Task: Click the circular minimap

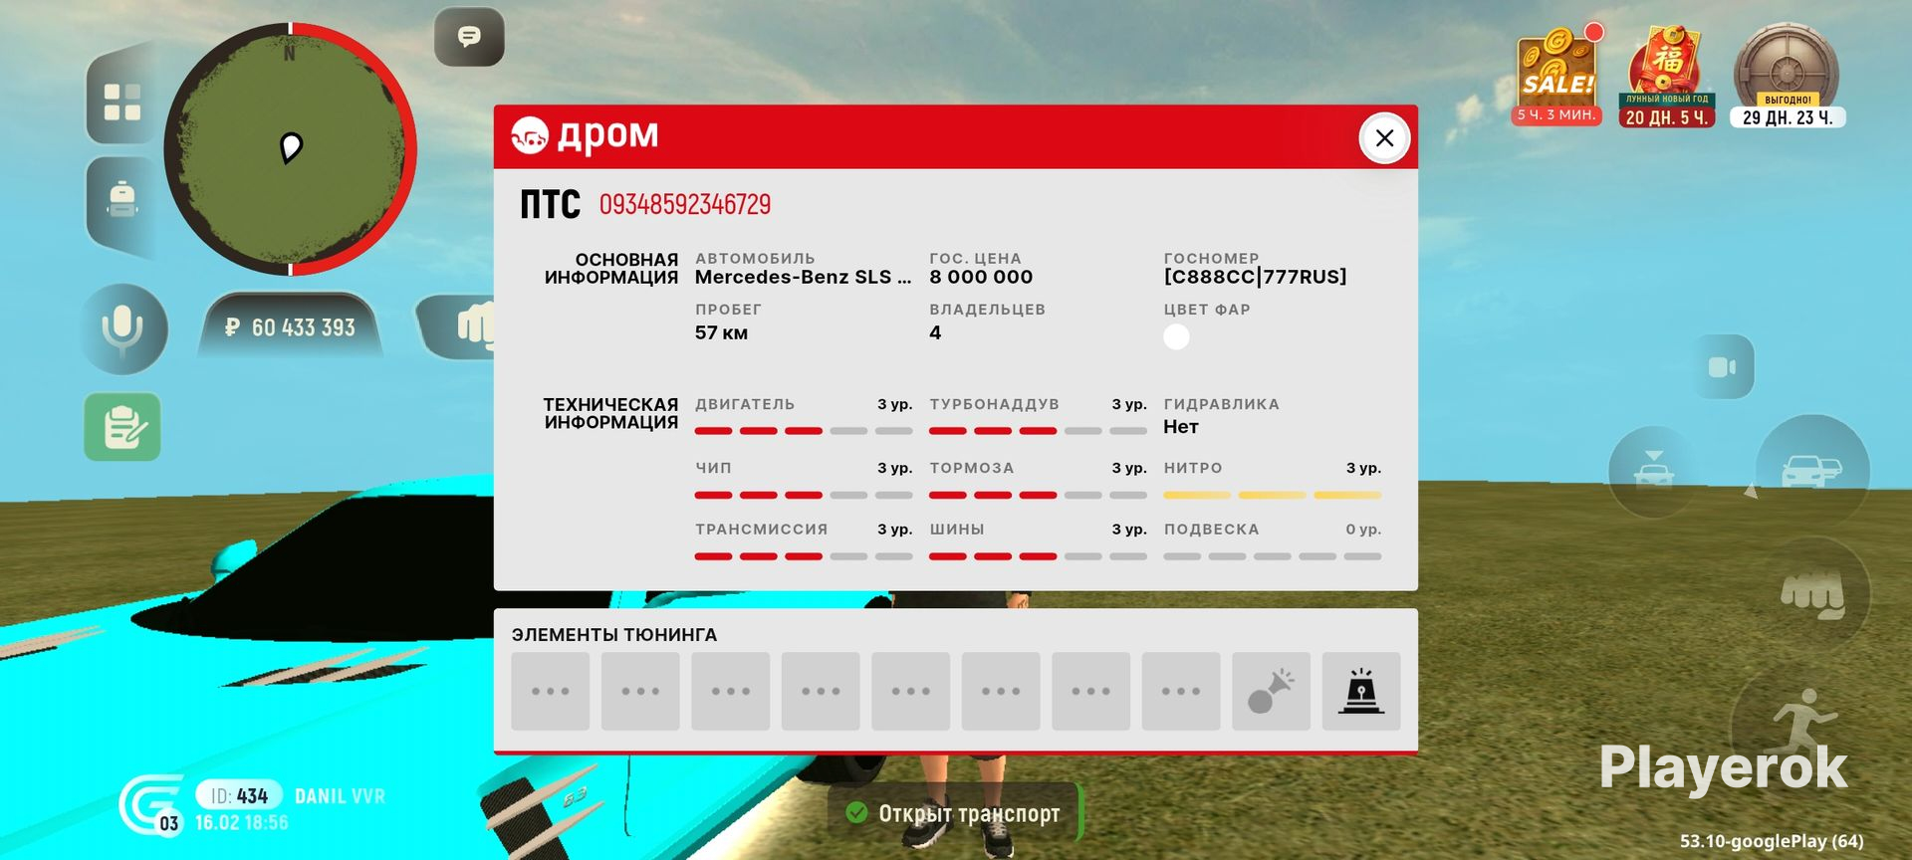Action: tap(291, 149)
